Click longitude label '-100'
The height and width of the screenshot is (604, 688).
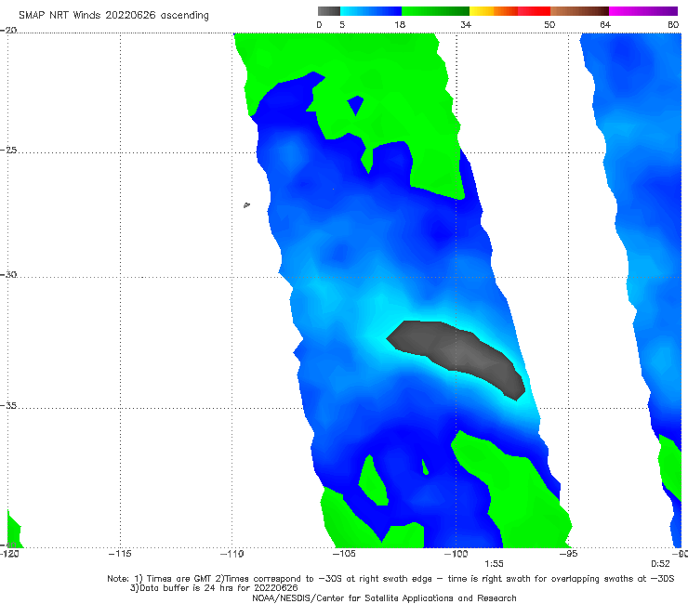(456, 554)
